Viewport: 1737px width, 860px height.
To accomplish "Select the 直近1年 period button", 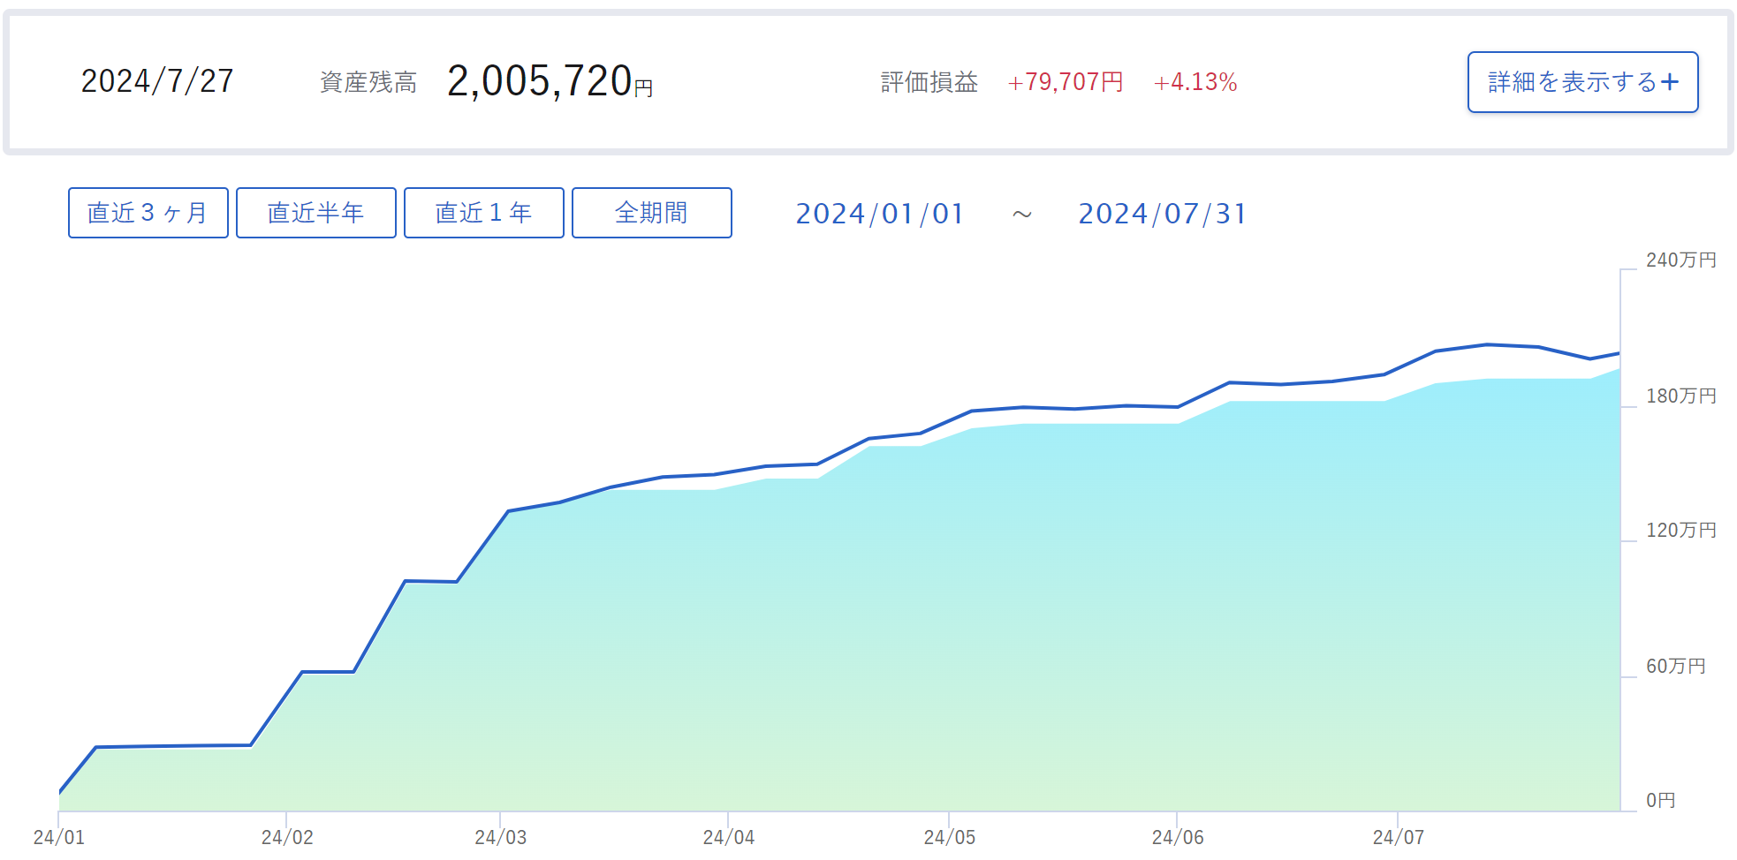I will [x=484, y=213].
